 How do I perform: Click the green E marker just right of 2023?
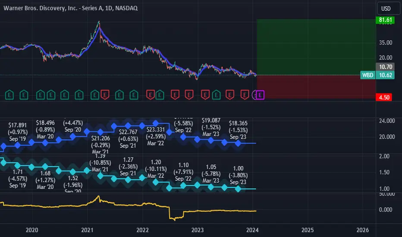(x=216, y=95)
